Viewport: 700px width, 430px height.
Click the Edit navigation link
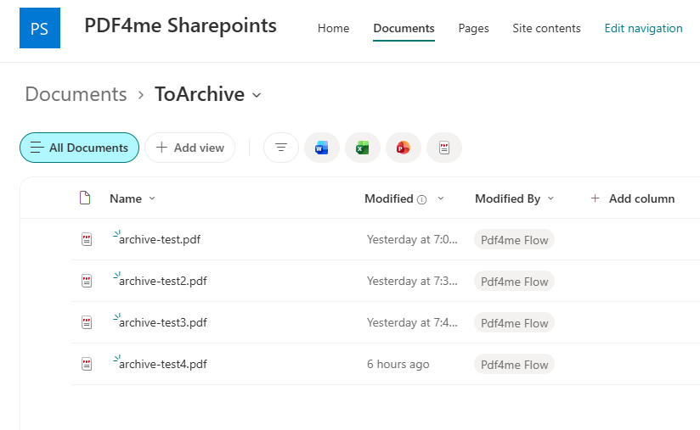[x=643, y=28]
